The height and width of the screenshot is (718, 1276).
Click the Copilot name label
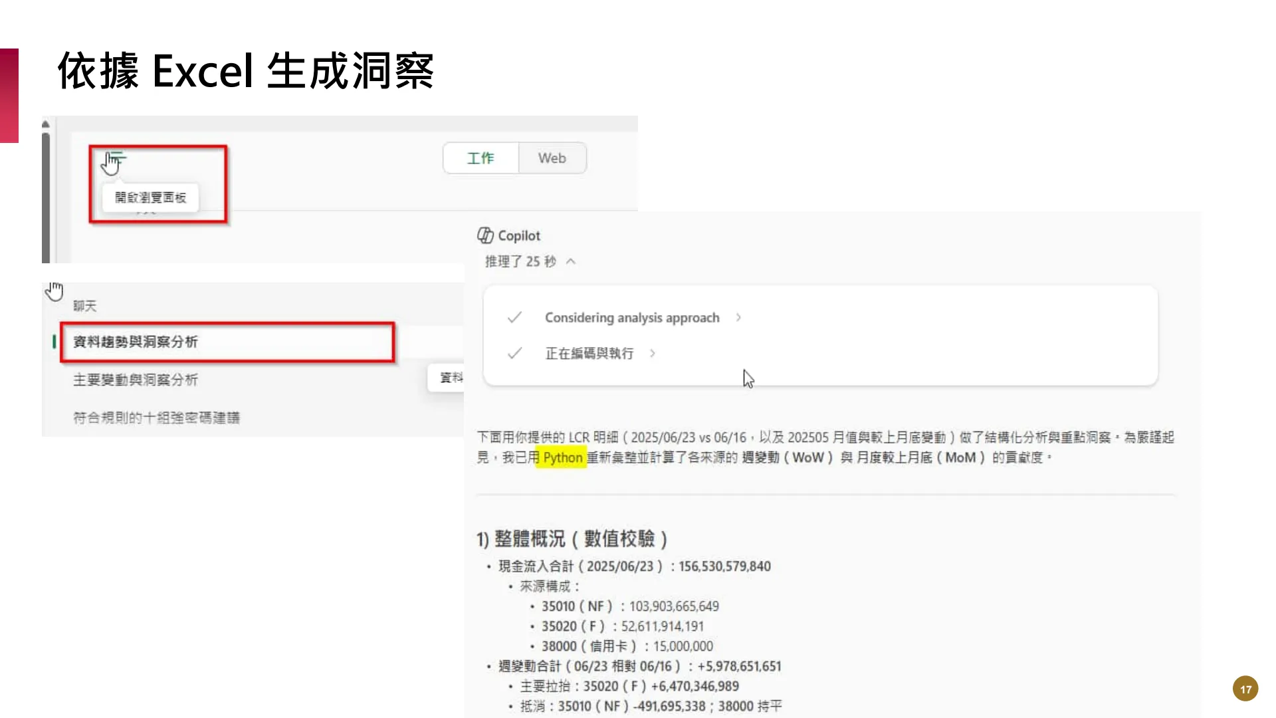click(x=519, y=235)
